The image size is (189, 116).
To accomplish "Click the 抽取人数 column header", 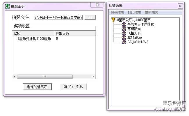I will 75,34.
